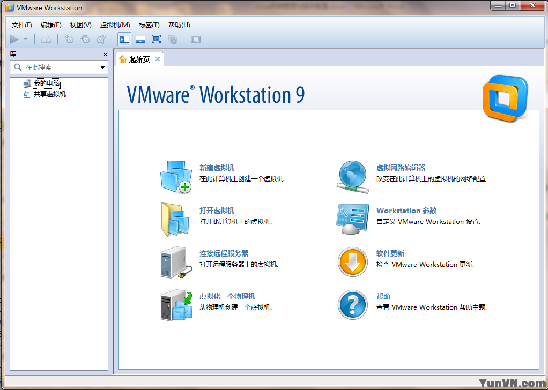Maximize the VMware Workstation window
The width and height of the screenshot is (548, 390).
pyautogui.click(x=513, y=5)
